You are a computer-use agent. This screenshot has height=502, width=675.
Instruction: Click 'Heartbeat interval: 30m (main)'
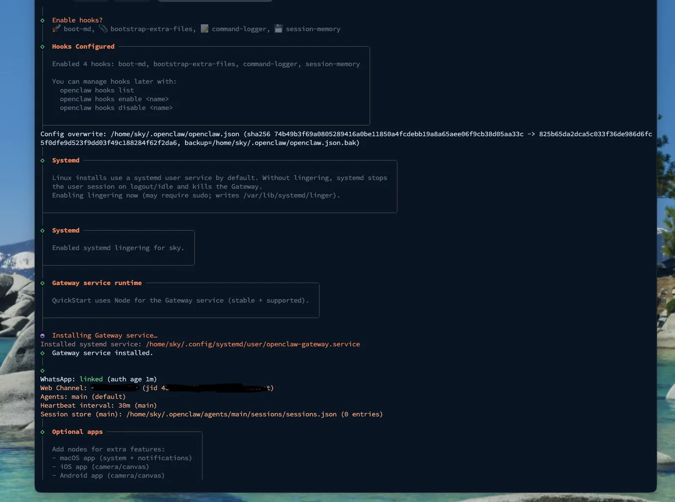99,406
